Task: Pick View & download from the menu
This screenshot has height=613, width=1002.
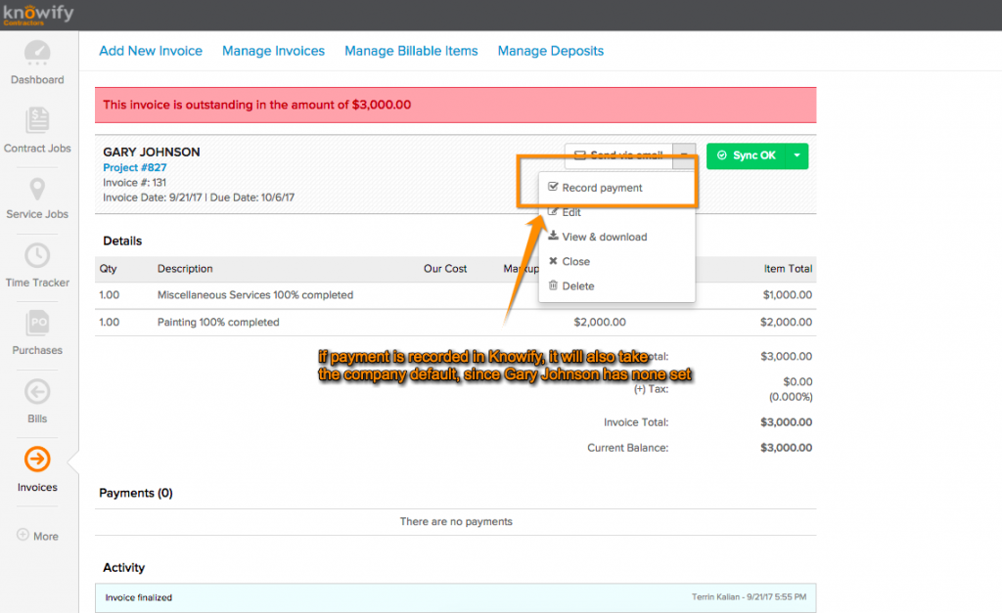Action: [x=604, y=237]
